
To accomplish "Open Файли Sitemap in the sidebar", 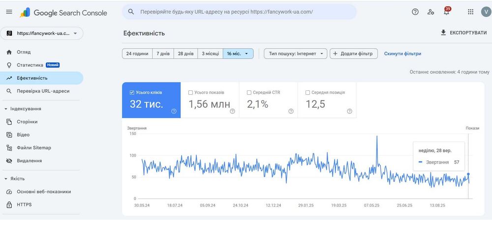I will [41, 147].
